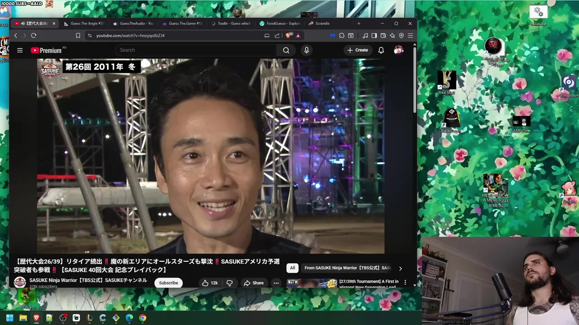The width and height of the screenshot is (579, 325).
Task: Select the From SASUKE Ninja Warrior chip
Action: 347,268
